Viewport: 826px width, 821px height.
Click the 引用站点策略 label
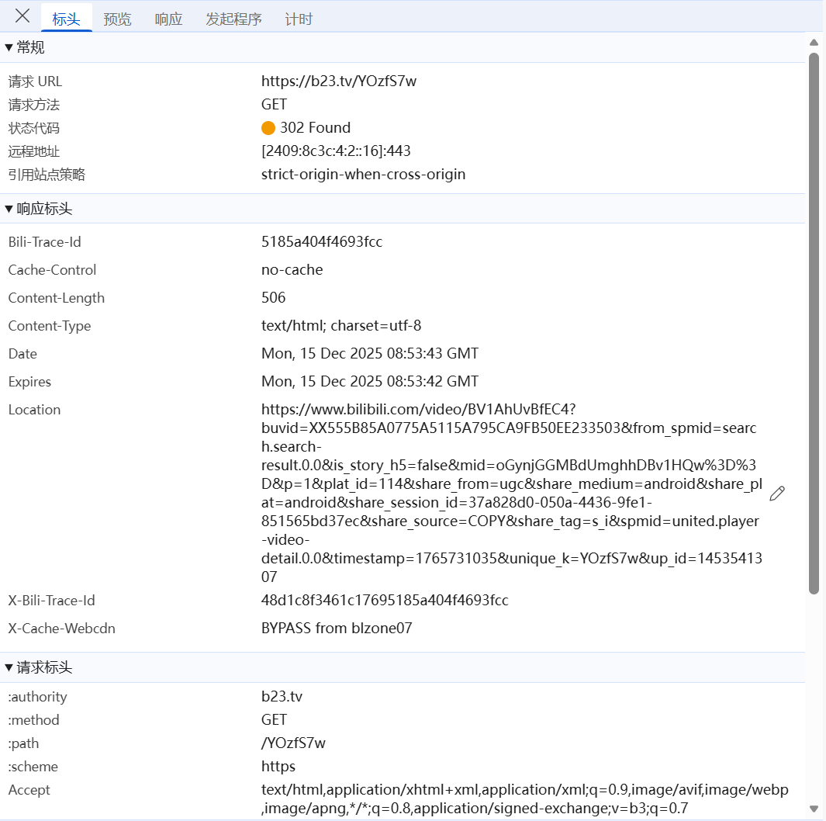47,175
